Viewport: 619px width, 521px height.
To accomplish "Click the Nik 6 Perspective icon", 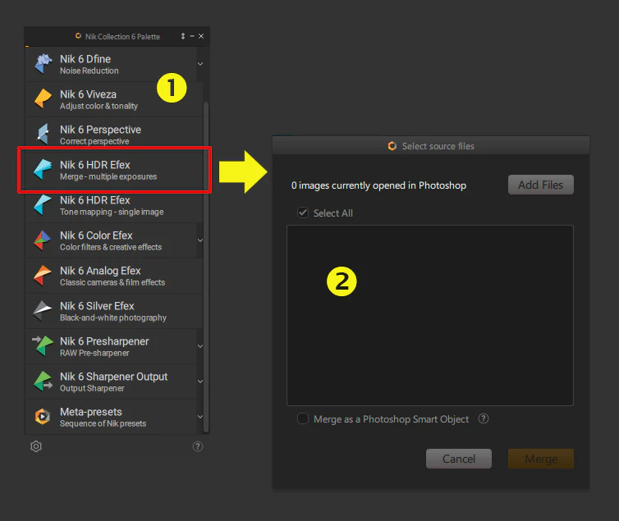I will point(43,134).
